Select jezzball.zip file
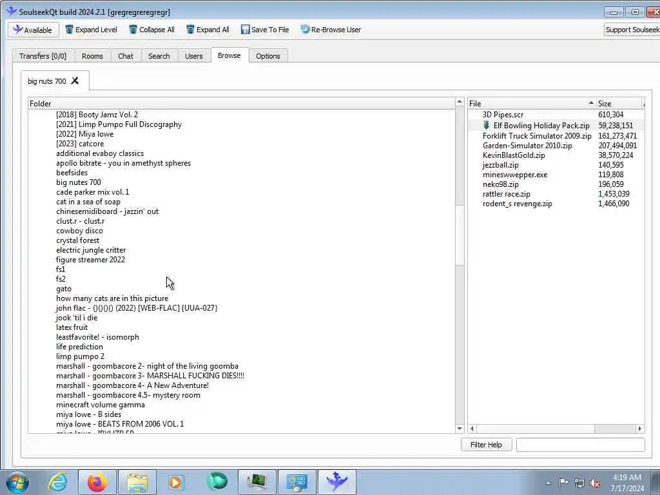Image resolution: width=660 pixels, height=495 pixels. coord(500,165)
